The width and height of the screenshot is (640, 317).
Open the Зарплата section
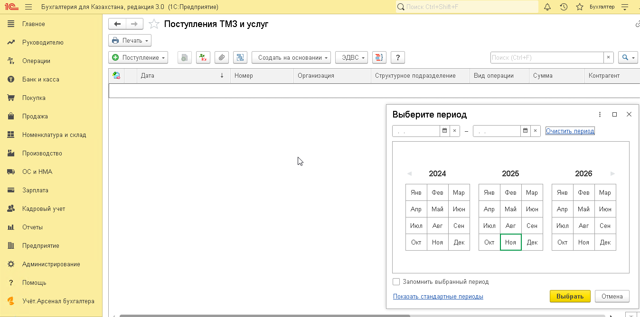51,190
